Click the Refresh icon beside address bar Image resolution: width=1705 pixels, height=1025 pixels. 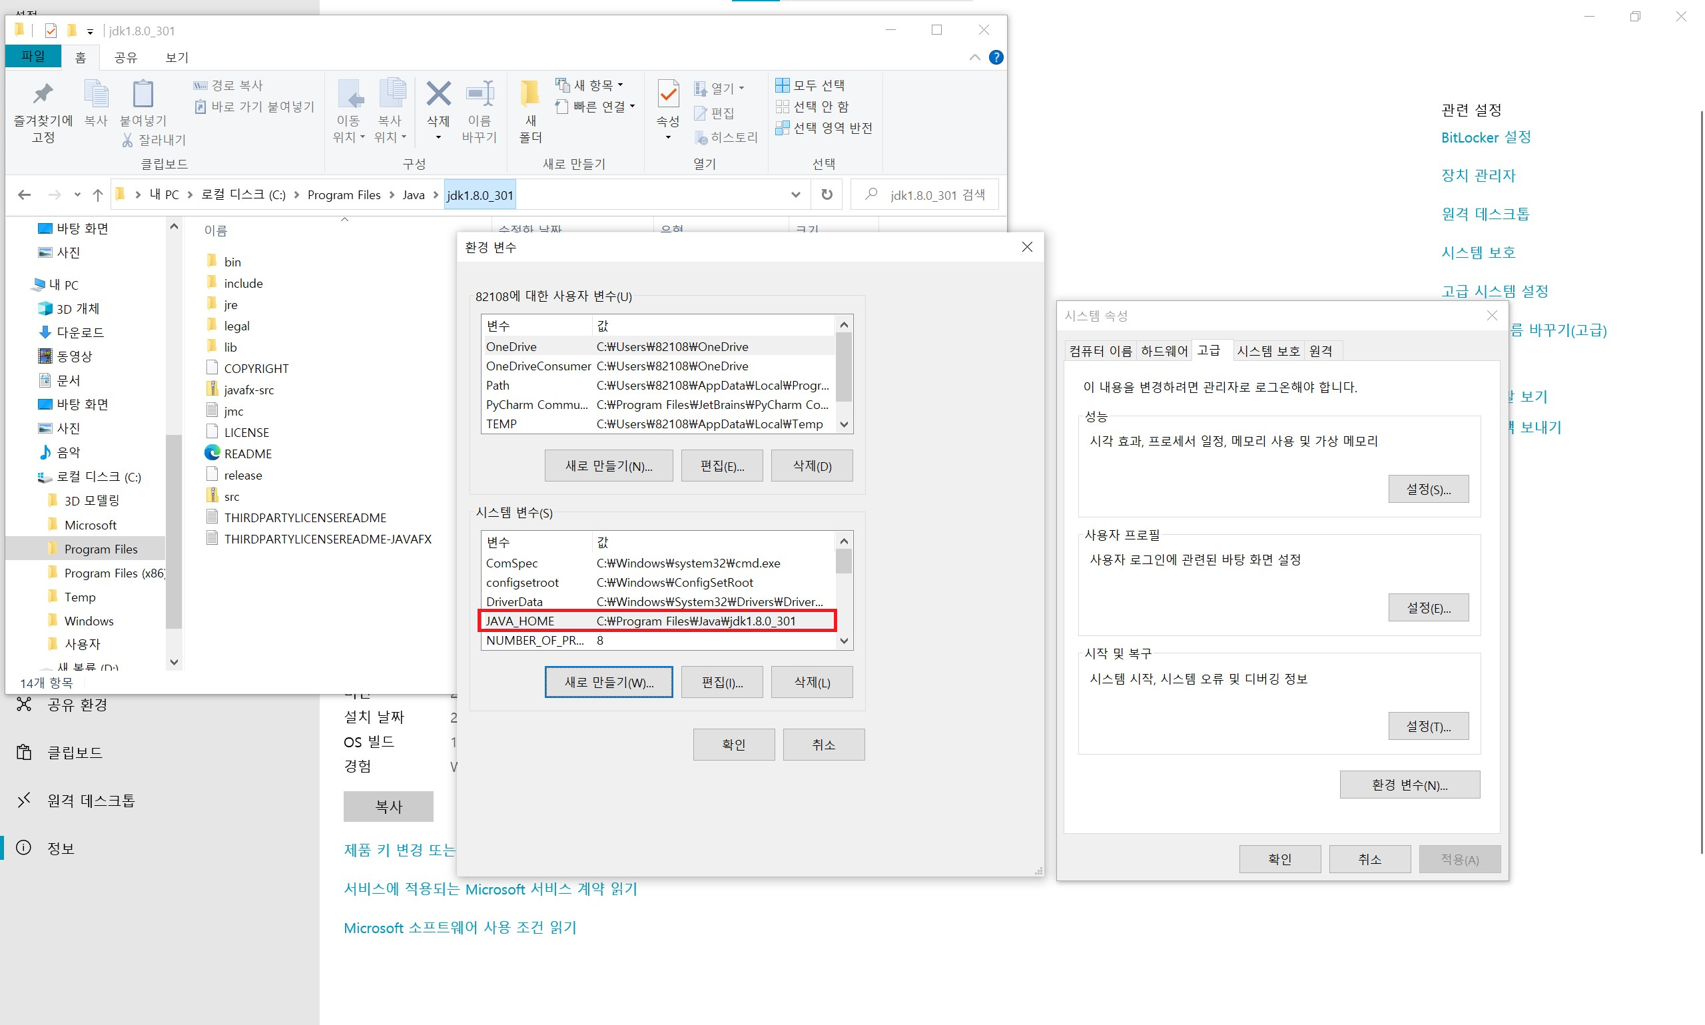coord(827,194)
